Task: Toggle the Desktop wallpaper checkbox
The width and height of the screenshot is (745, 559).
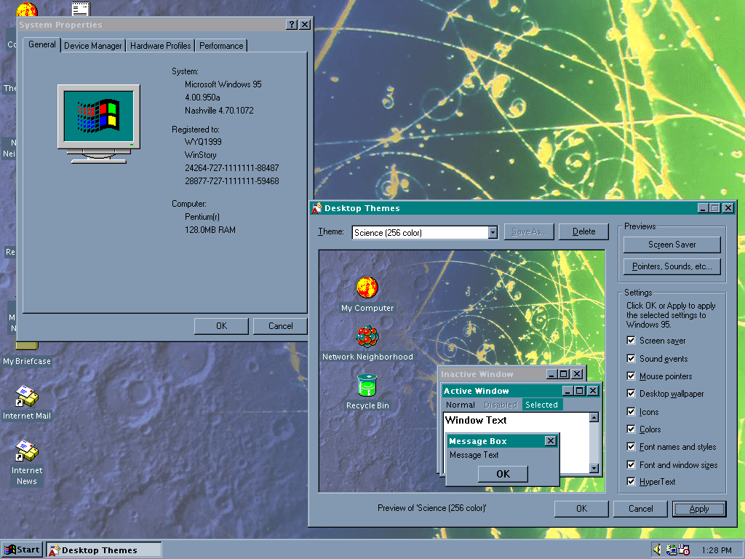Action: pos(632,394)
